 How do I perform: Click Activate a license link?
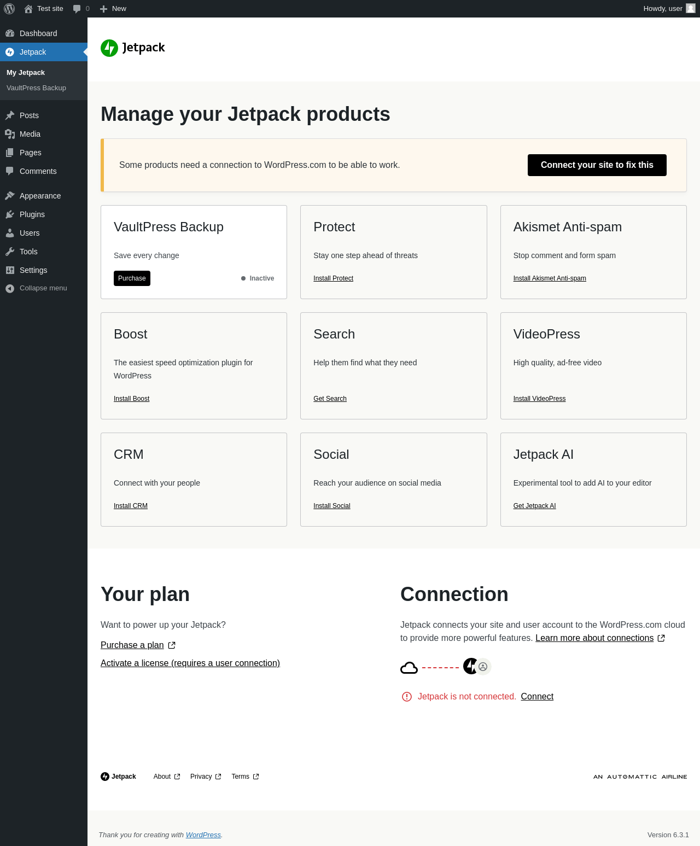click(x=190, y=663)
